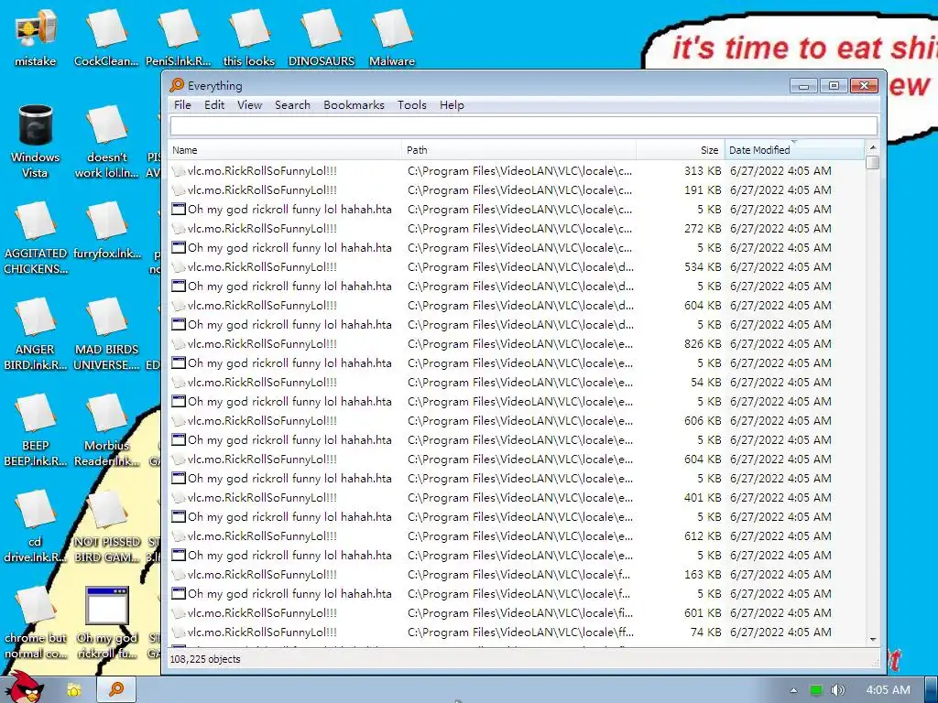Open the 'this looks' desktop icon
Viewport: 938px width, 703px height.
tap(249, 38)
